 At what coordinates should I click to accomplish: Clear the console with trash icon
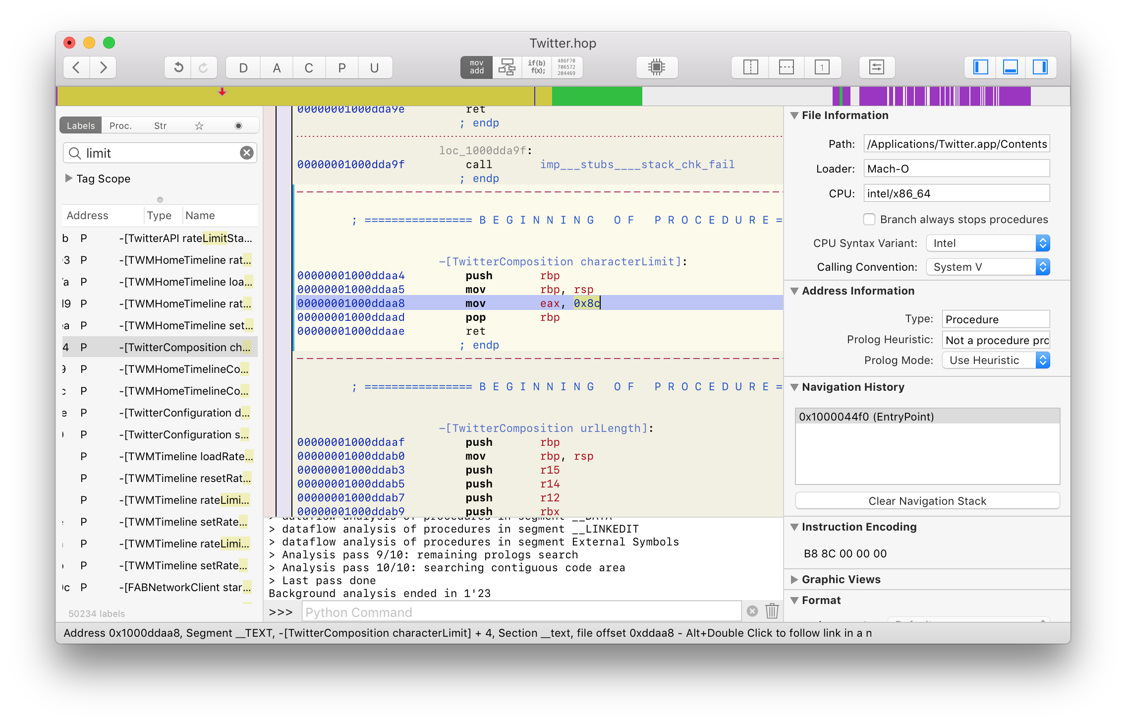click(772, 611)
